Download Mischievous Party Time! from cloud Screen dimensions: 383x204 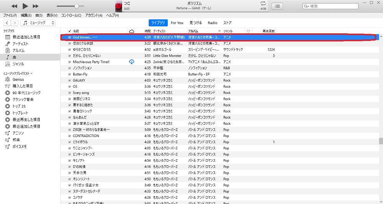132,62
